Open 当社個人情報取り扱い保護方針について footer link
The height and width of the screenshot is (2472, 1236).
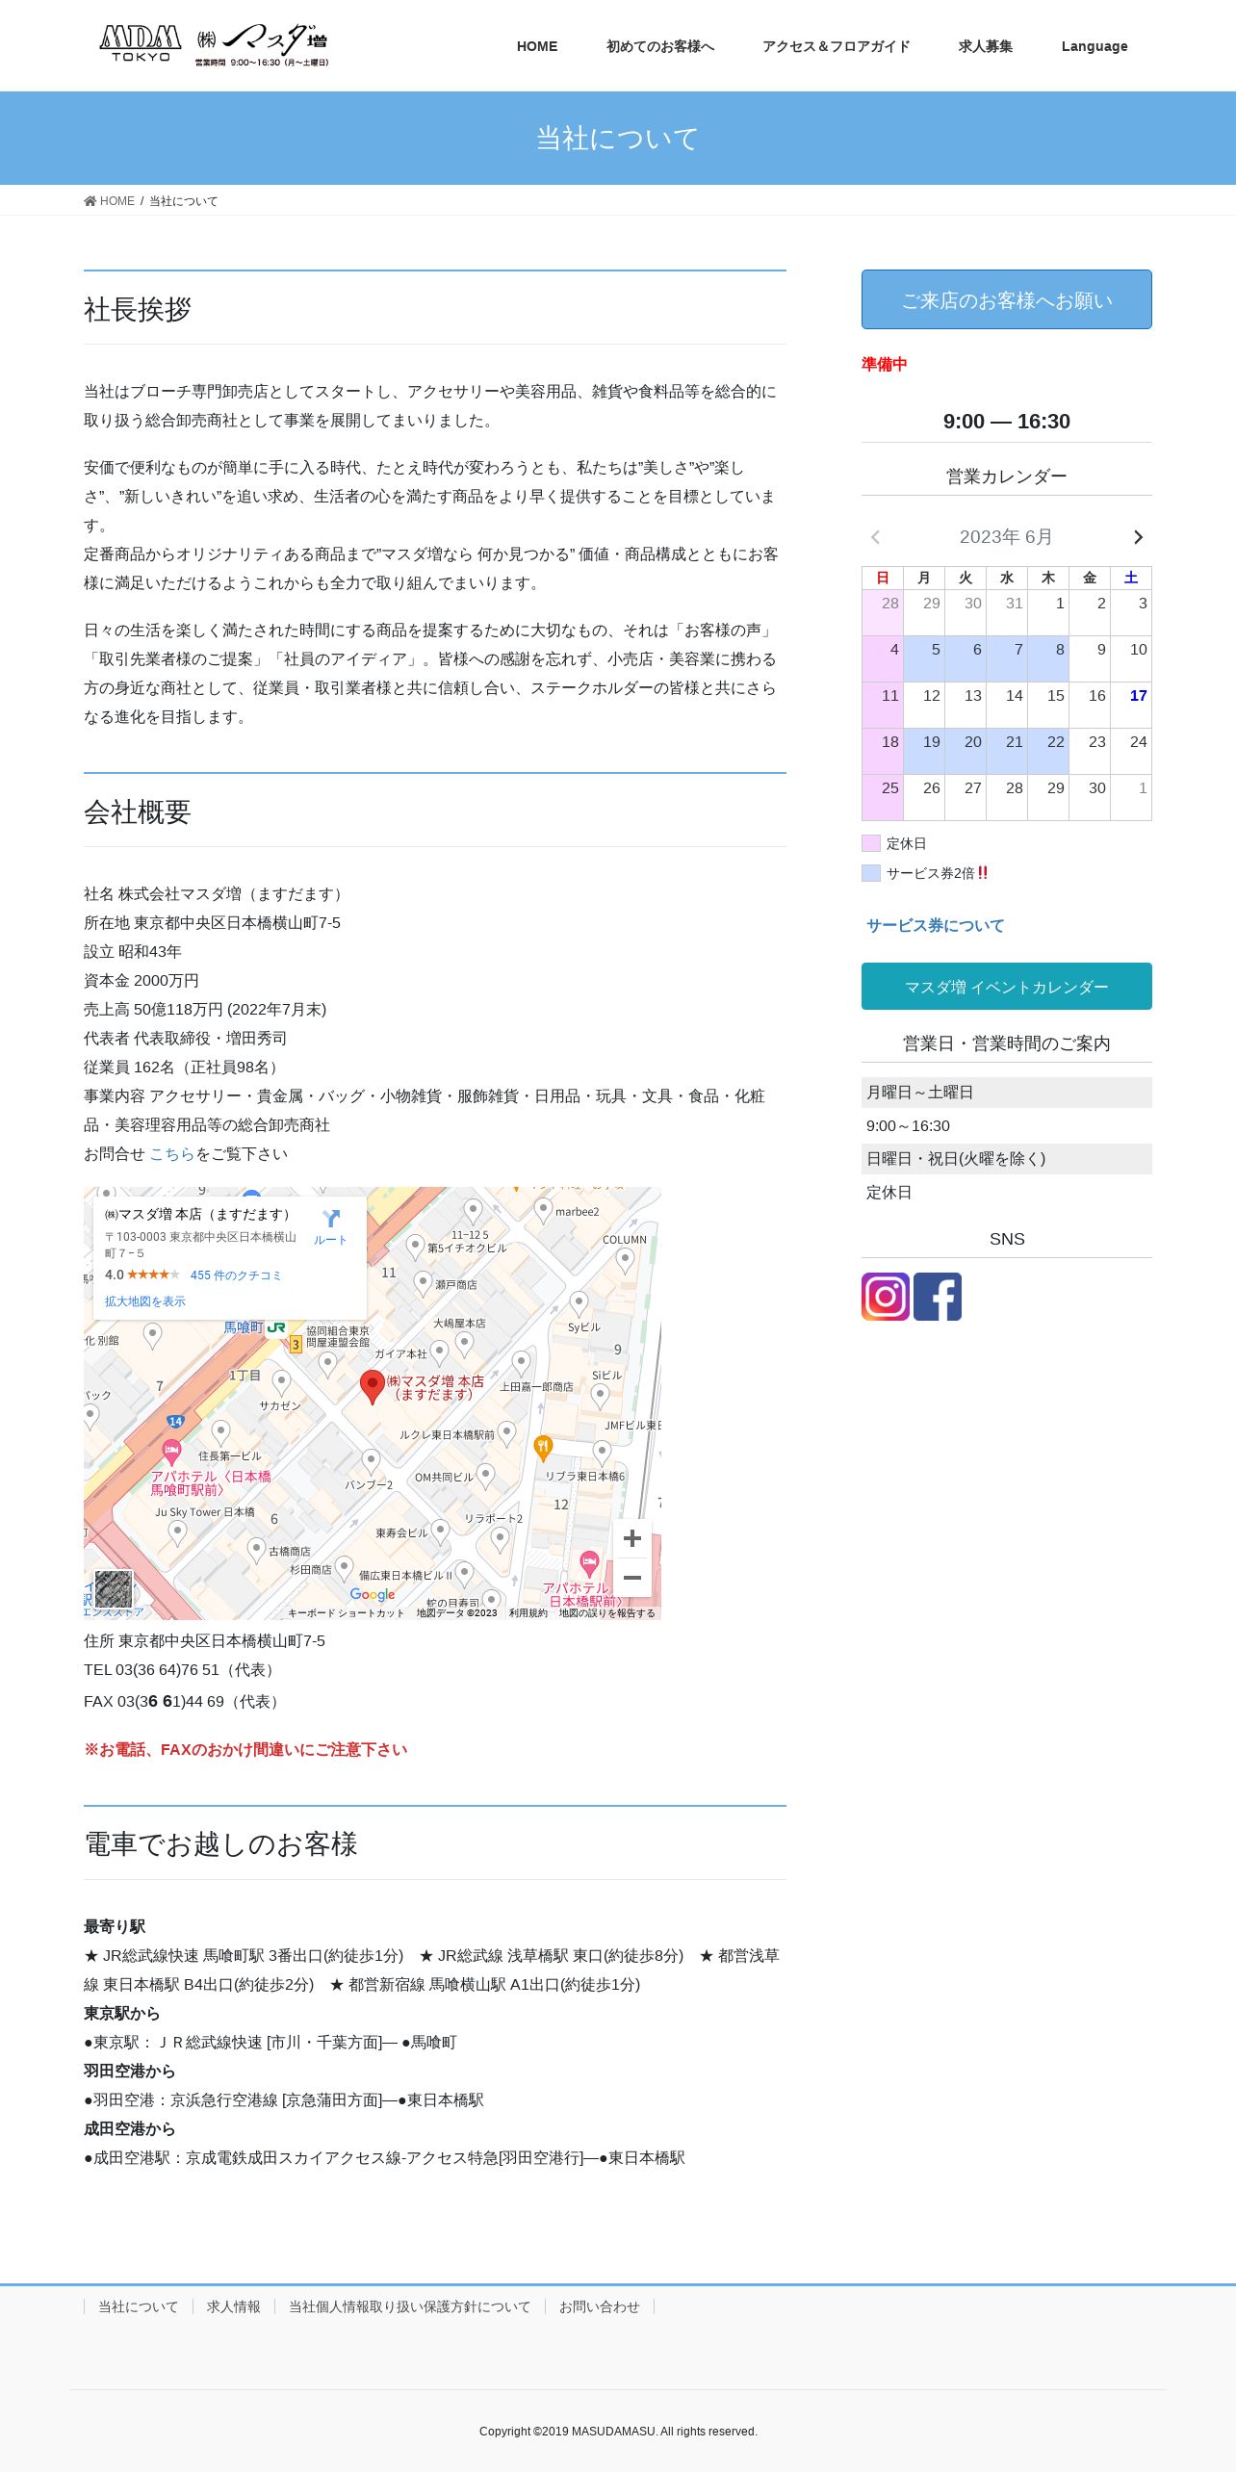pos(410,2306)
